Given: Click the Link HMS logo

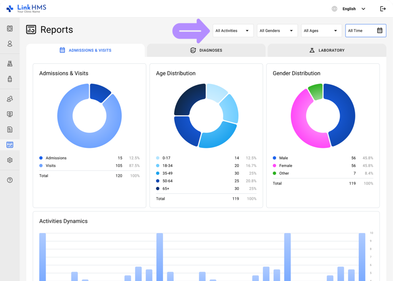Looking at the screenshot, I should (x=27, y=8).
